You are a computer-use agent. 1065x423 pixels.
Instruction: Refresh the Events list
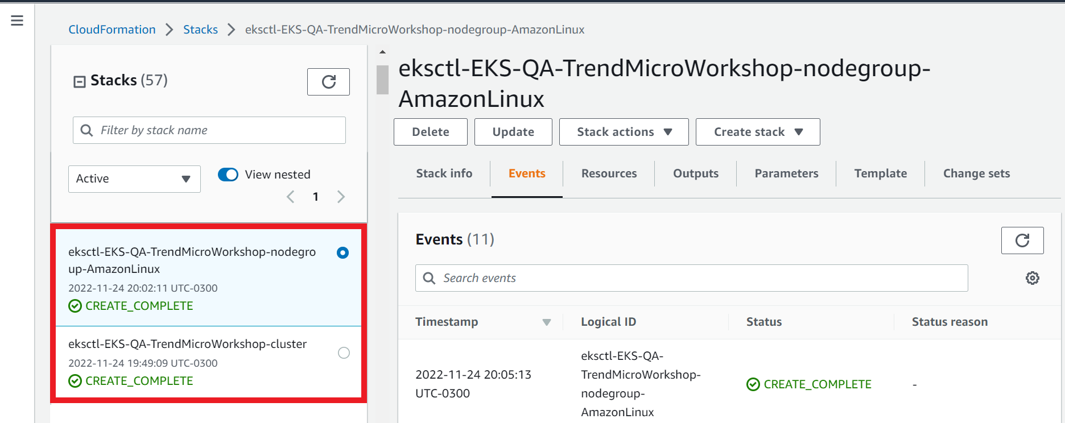click(x=1022, y=240)
